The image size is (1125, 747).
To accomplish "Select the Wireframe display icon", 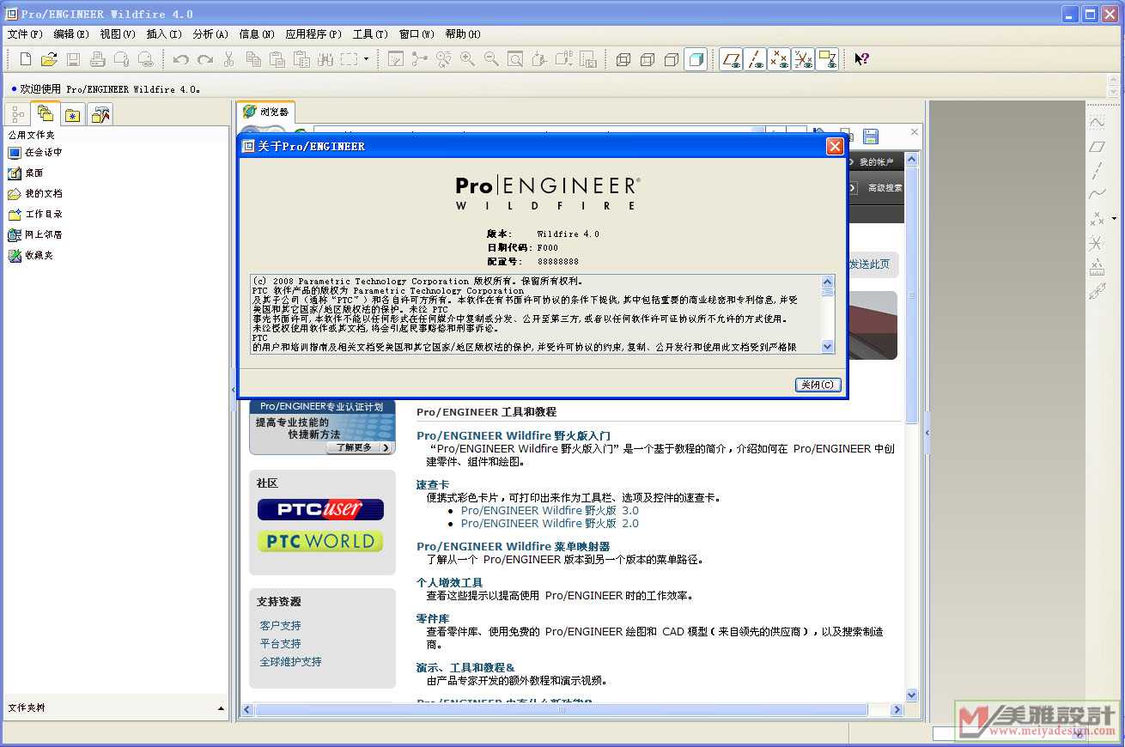I will [x=623, y=59].
